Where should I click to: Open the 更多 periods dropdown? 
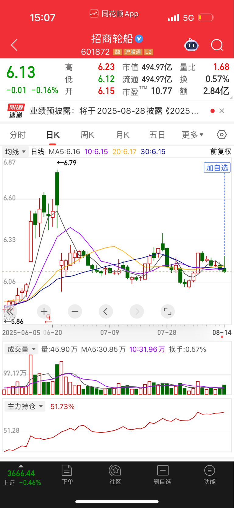tap(193, 135)
